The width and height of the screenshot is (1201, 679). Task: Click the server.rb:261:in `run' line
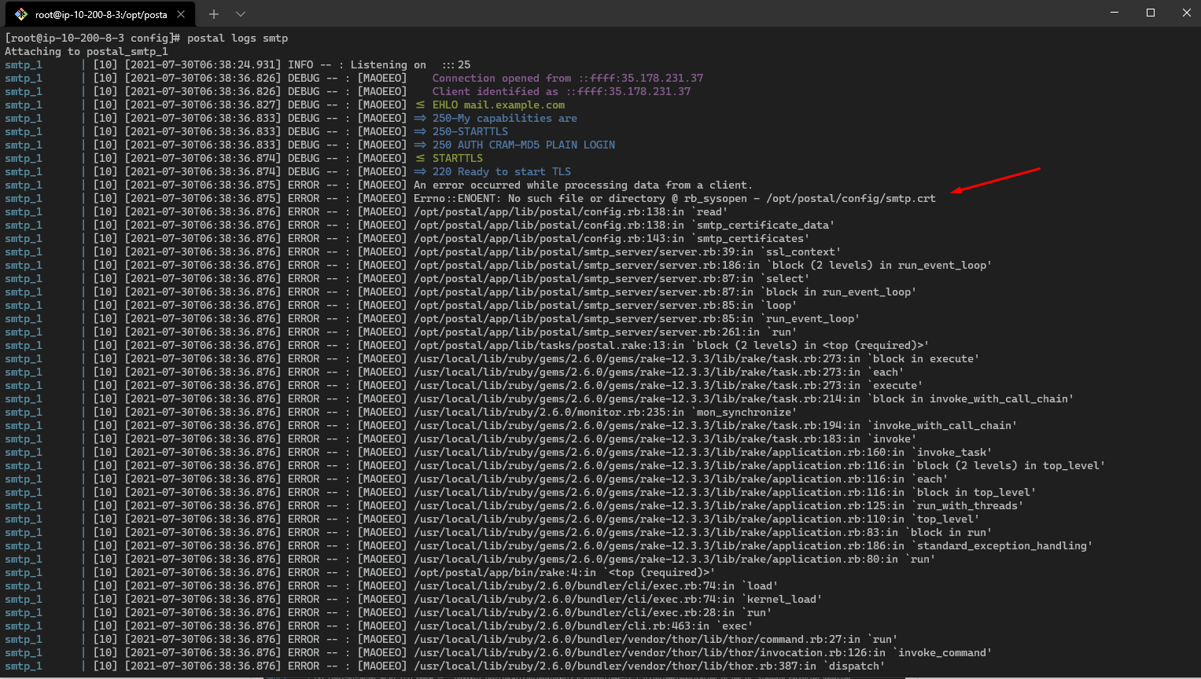606,332
